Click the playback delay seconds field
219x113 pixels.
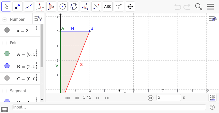pyautogui.click(x=169, y=97)
